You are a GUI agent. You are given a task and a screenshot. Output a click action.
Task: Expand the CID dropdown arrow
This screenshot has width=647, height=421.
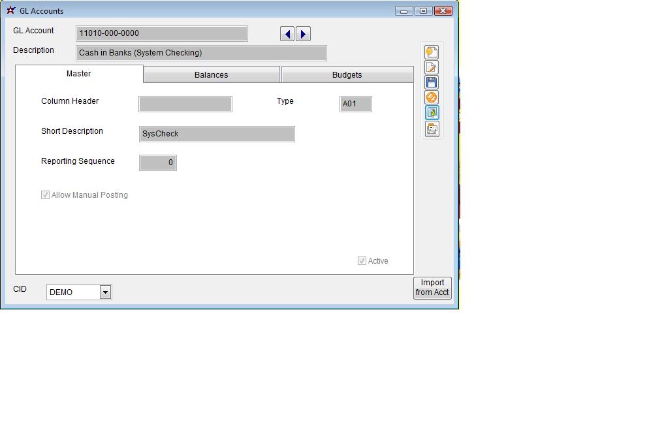click(105, 292)
